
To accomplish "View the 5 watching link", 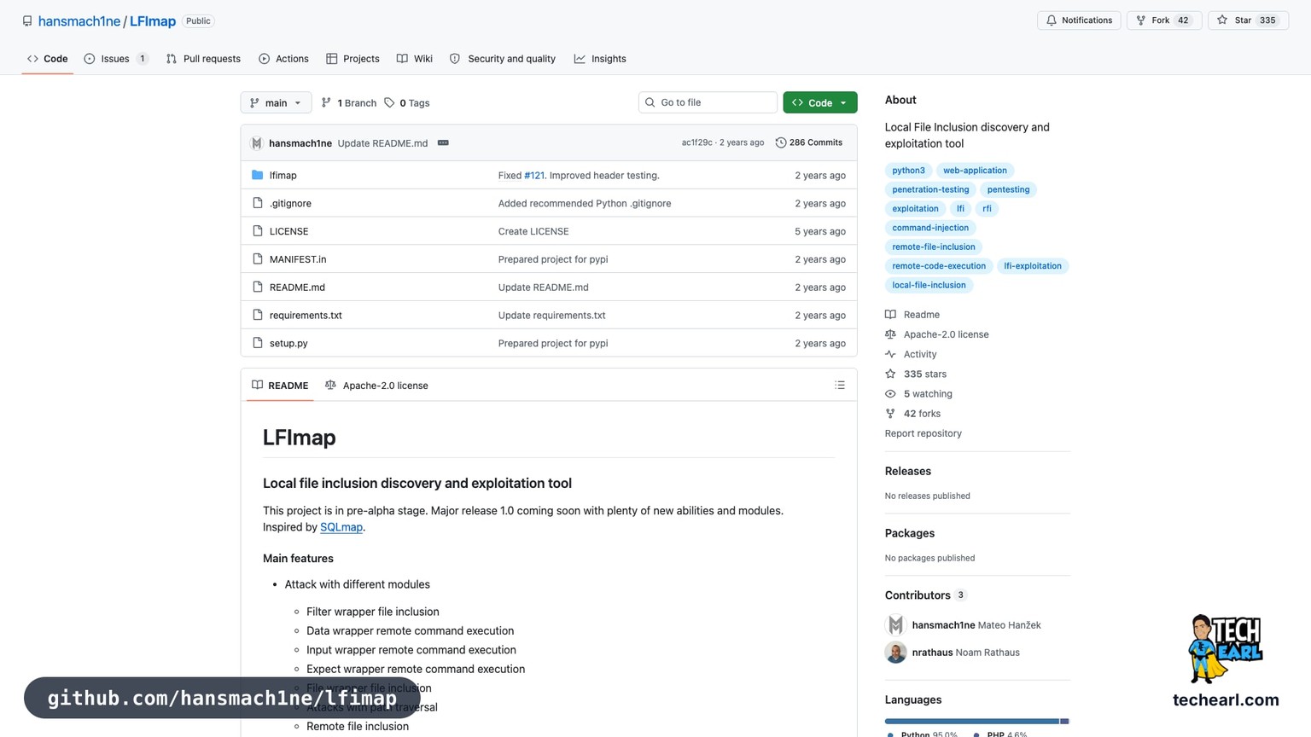I will point(918,394).
